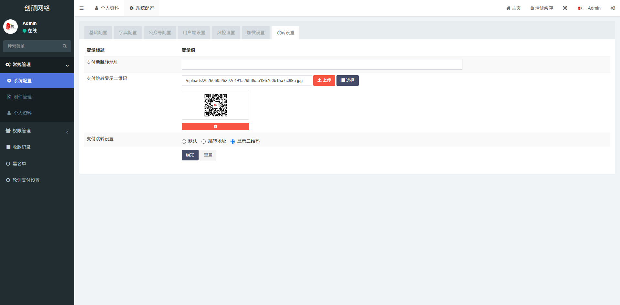This screenshot has height=305, width=620.
Task: Click the 上传 upload button
Action: (x=324, y=80)
